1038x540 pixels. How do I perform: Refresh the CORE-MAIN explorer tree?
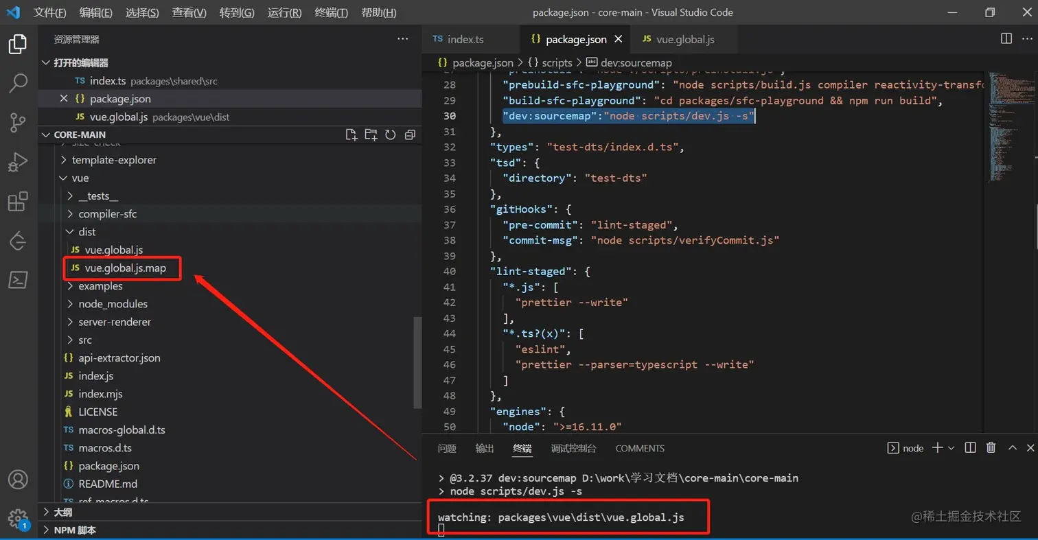tap(391, 134)
